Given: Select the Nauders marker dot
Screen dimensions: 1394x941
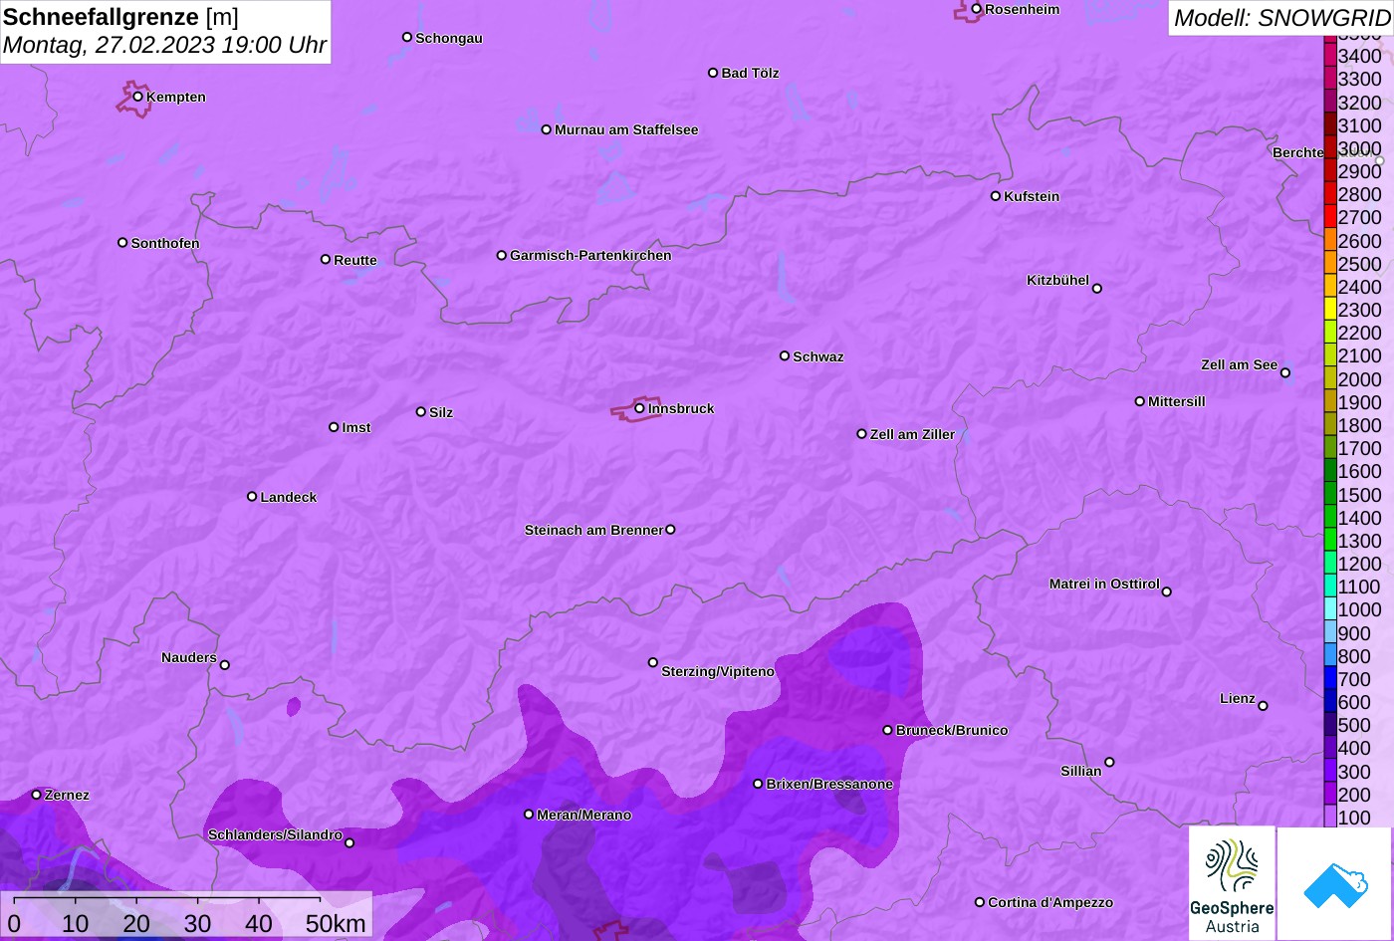Looking at the screenshot, I should point(225,665).
